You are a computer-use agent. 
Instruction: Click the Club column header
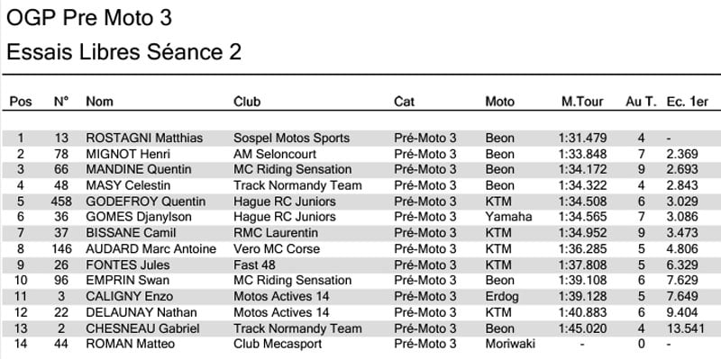[x=247, y=102]
